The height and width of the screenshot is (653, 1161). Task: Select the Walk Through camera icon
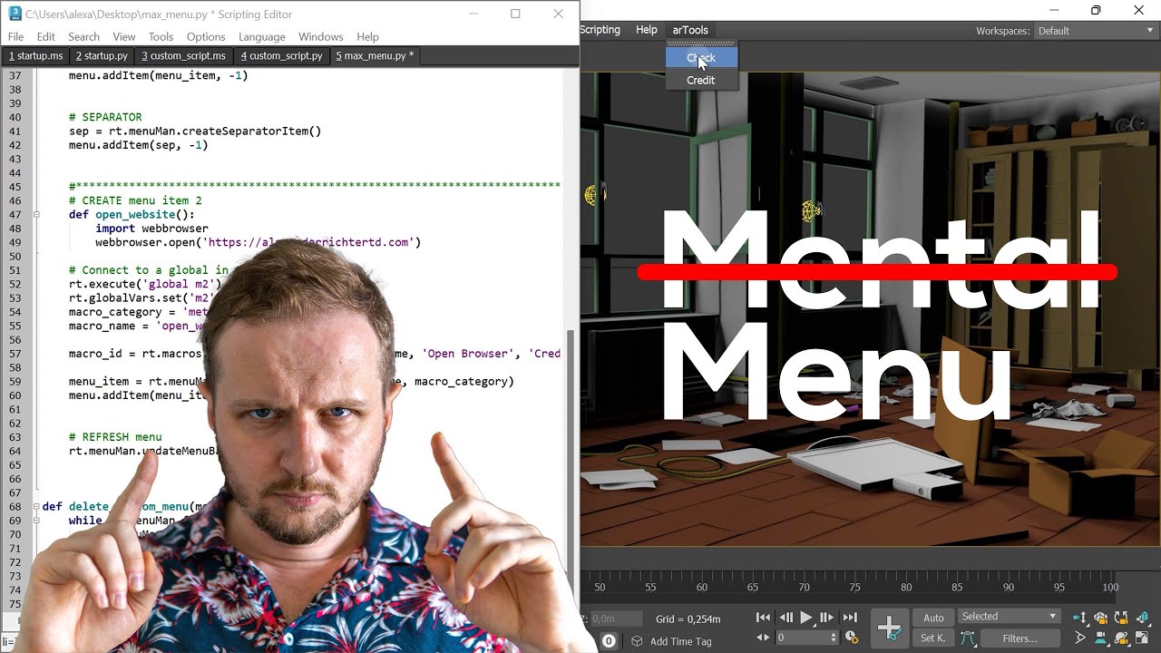[x=1100, y=638]
